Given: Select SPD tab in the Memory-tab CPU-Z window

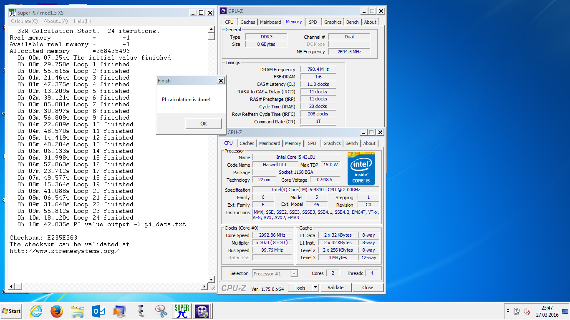Looking at the screenshot, I should (313, 22).
